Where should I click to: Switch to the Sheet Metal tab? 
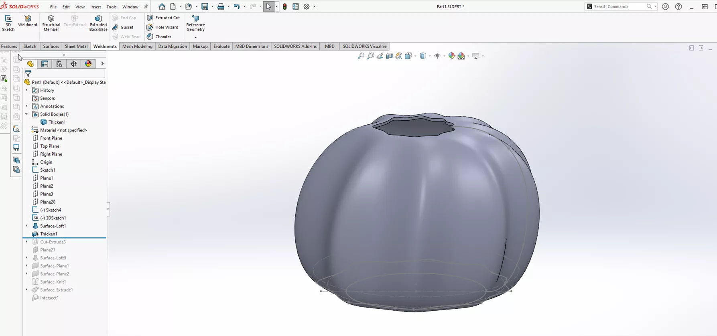coord(76,47)
